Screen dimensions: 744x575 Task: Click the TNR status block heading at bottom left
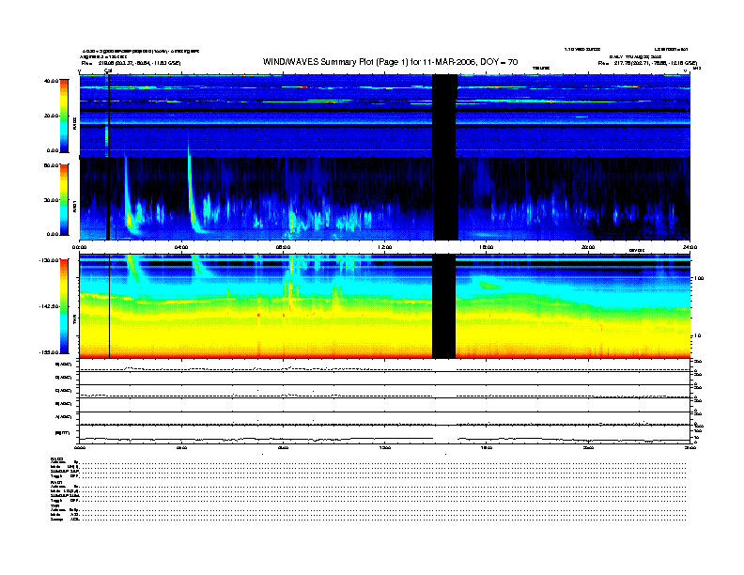[x=54, y=505]
